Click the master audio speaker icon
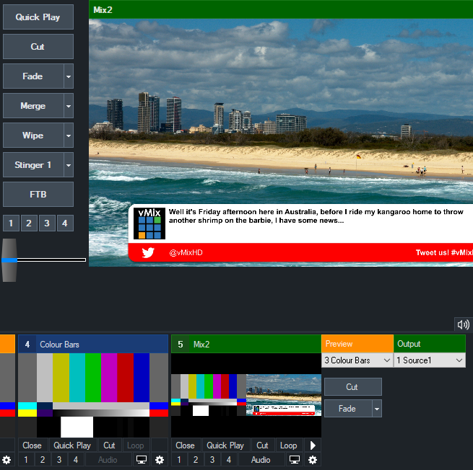Image resolution: width=473 pixels, height=470 pixels. (463, 324)
